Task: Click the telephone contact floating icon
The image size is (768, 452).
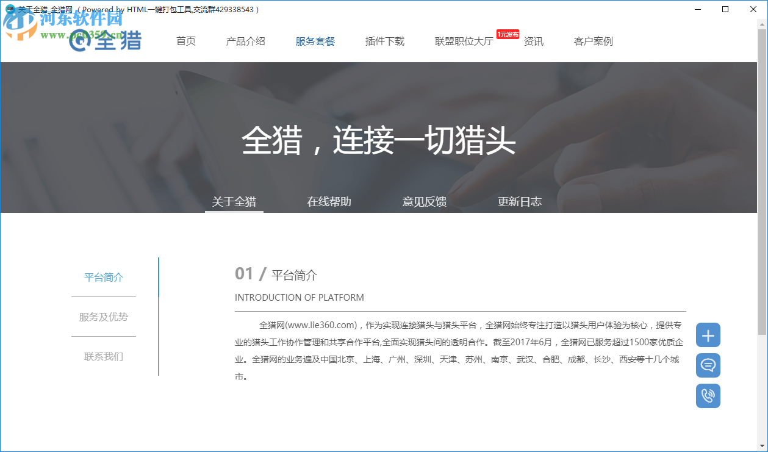Action: coord(708,396)
